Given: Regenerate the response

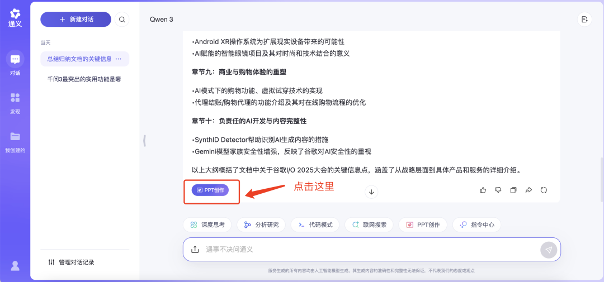Looking at the screenshot, I should click(544, 190).
